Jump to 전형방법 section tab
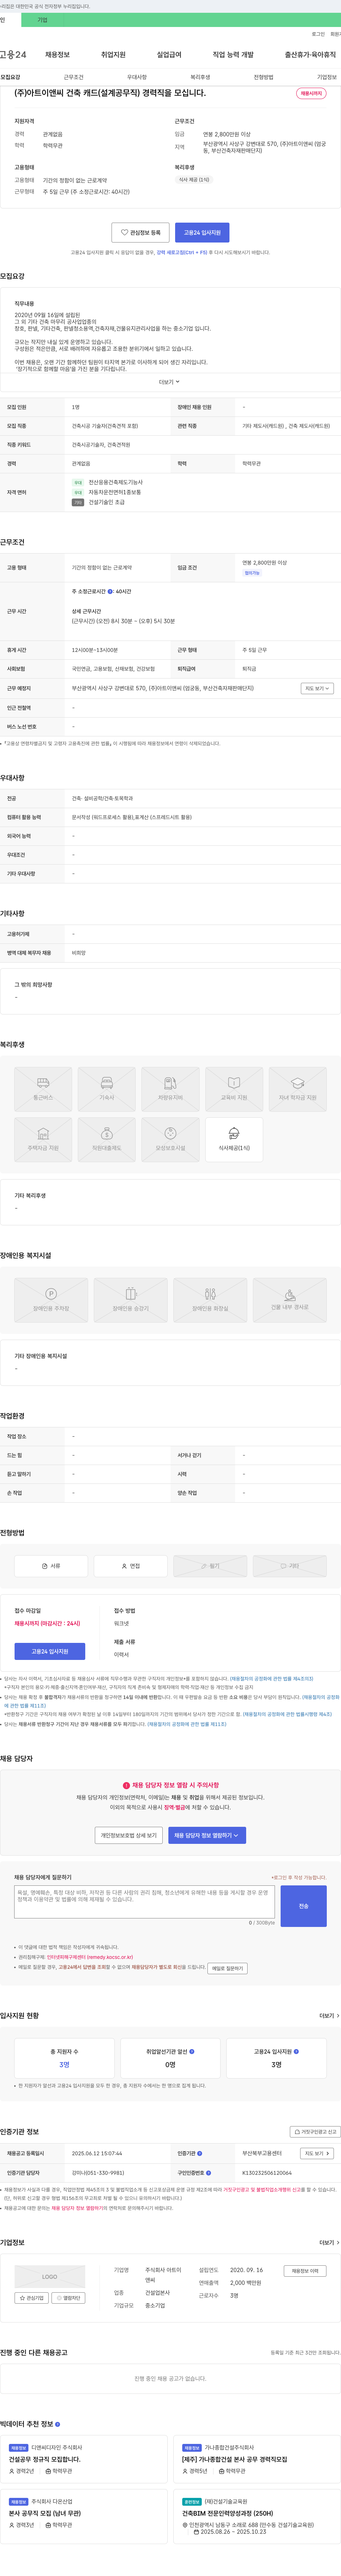 tap(263, 77)
